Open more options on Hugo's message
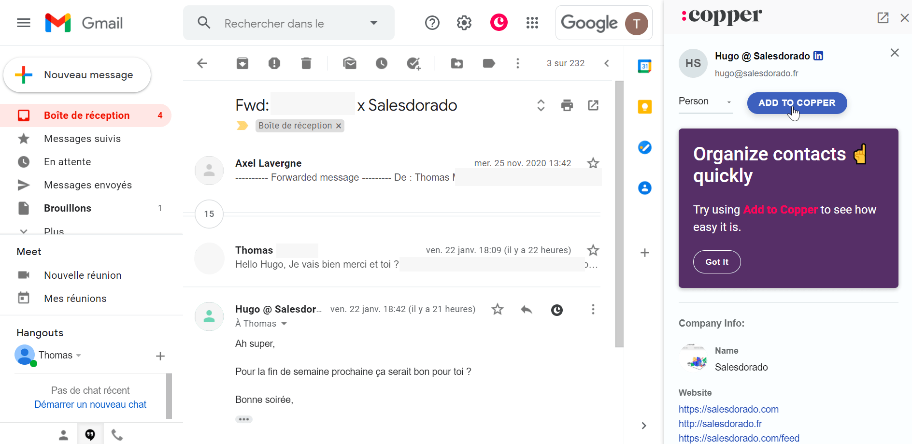The width and height of the screenshot is (912, 444). click(x=593, y=309)
